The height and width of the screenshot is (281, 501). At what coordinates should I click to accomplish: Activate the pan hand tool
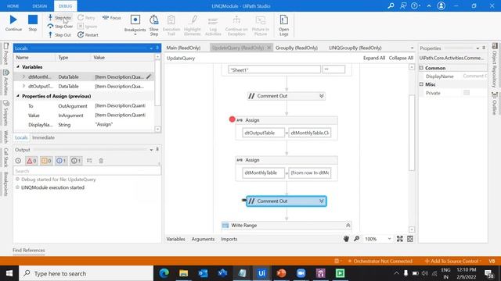tap(346, 239)
